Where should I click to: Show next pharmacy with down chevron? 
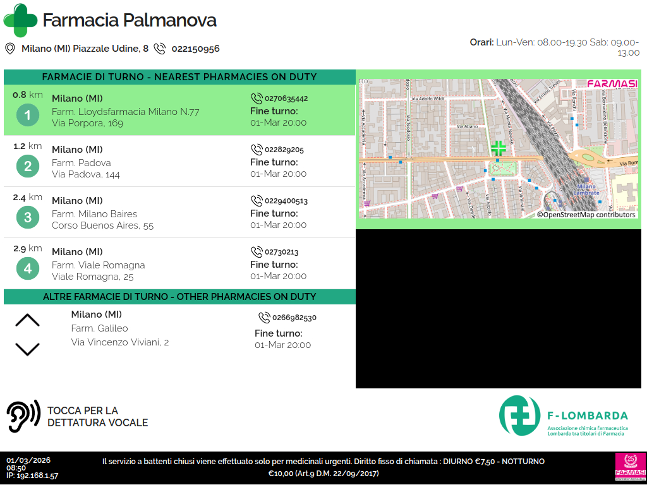(27, 349)
